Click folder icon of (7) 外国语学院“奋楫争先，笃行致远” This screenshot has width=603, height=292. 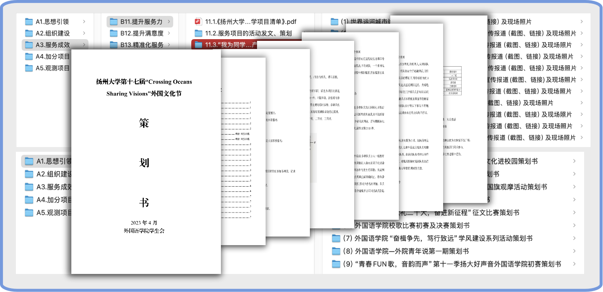(x=336, y=238)
